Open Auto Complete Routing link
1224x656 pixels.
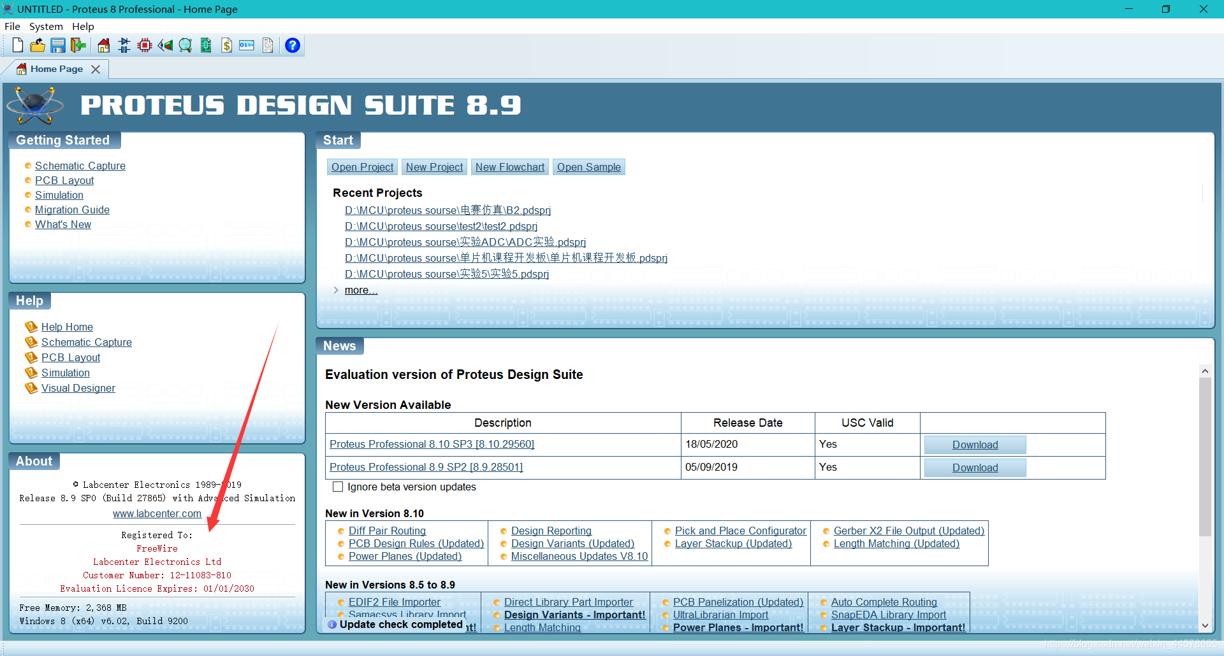tap(884, 602)
